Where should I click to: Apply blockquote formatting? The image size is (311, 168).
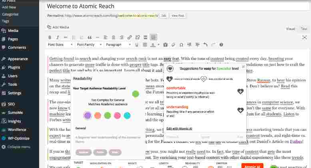pyautogui.click(x=90, y=37)
